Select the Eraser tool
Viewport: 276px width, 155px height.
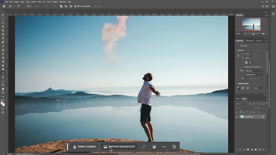3,58
